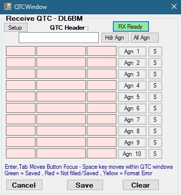Click the S button beside Agn 10

pyautogui.click(x=155, y=154)
